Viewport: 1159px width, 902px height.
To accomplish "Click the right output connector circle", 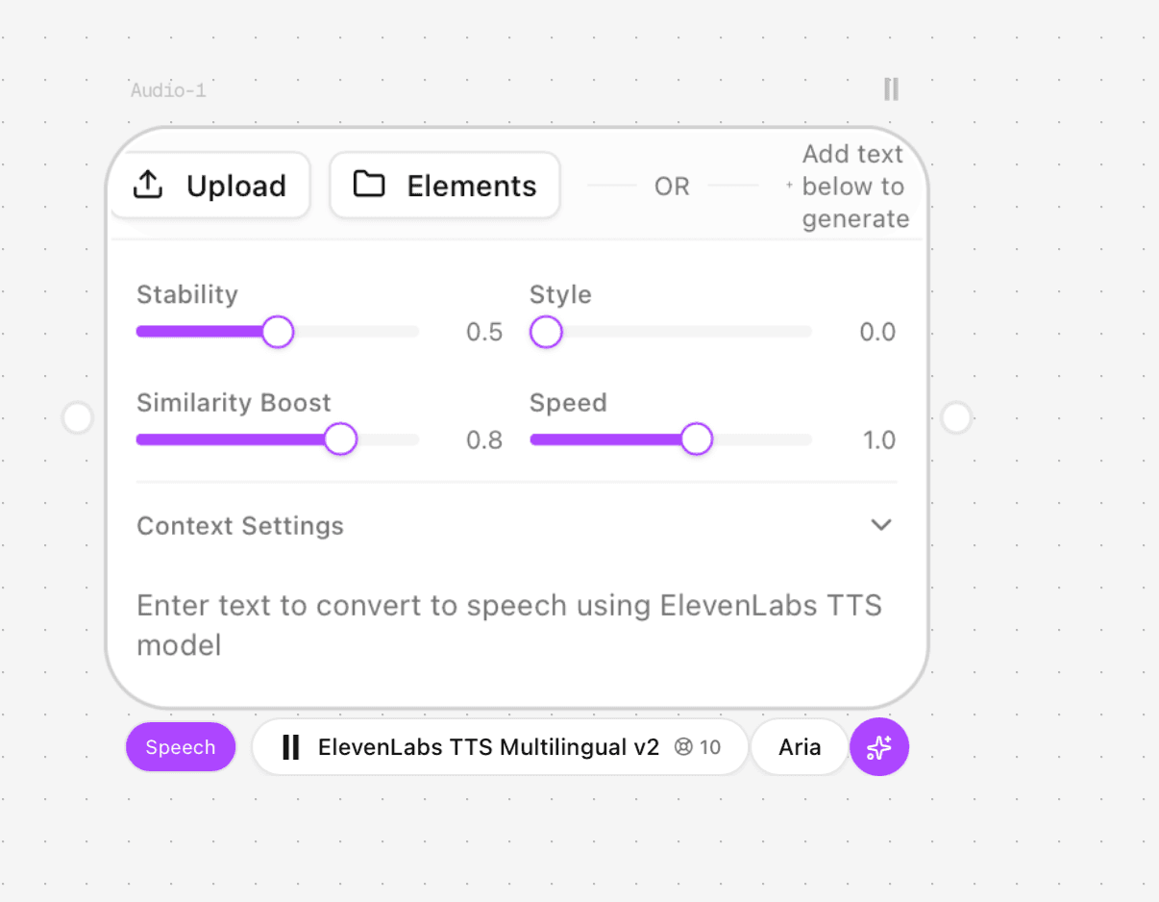I will pos(956,418).
